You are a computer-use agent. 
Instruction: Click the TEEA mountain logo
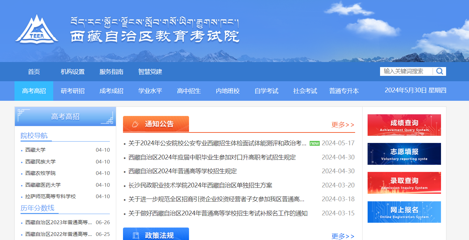click(x=36, y=30)
